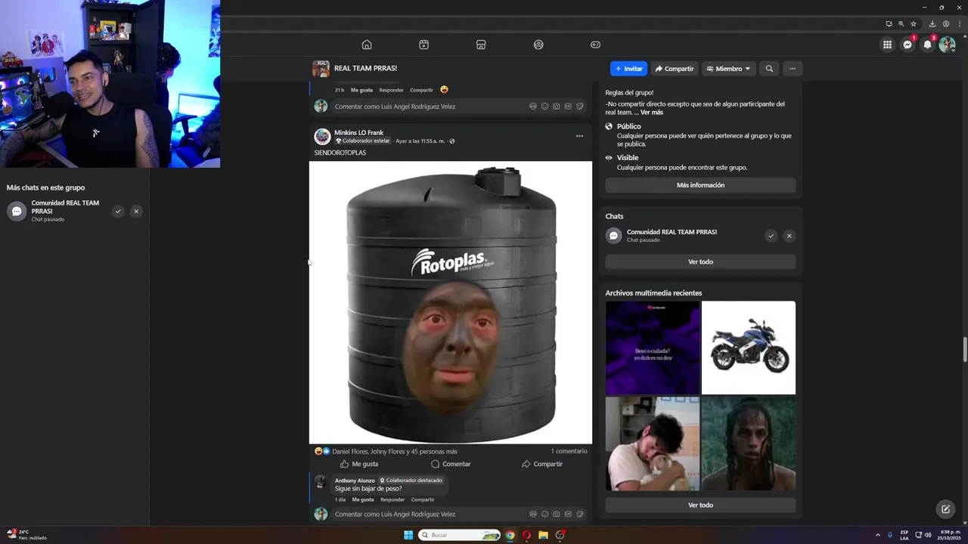Click the Más información button
The image size is (968, 544).
[x=700, y=185]
